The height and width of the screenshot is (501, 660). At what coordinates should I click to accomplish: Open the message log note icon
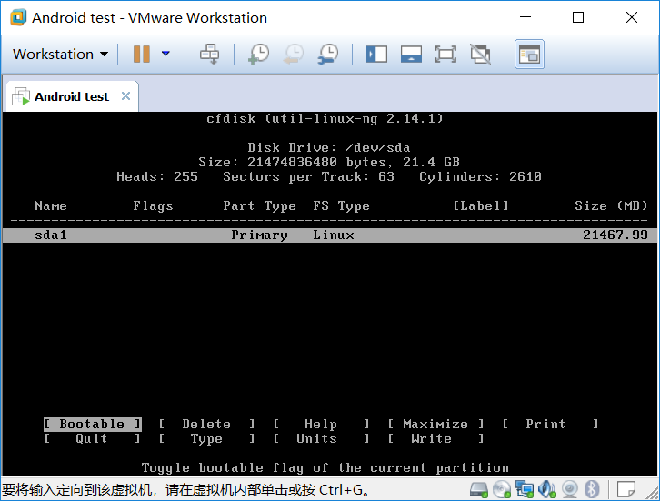click(626, 489)
